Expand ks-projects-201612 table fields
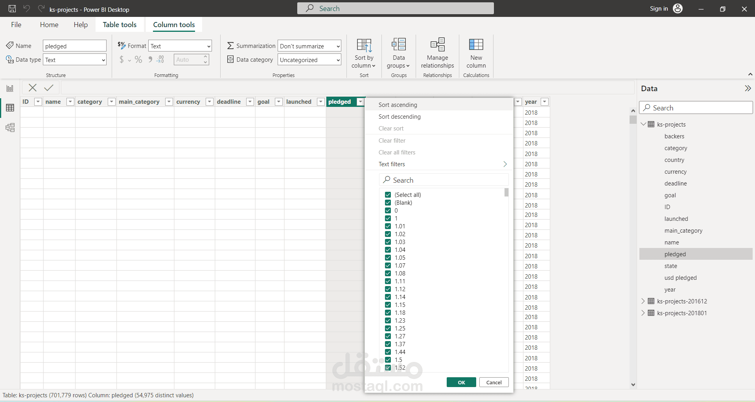The width and height of the screenshot is (755, 402). coord(643,301)
